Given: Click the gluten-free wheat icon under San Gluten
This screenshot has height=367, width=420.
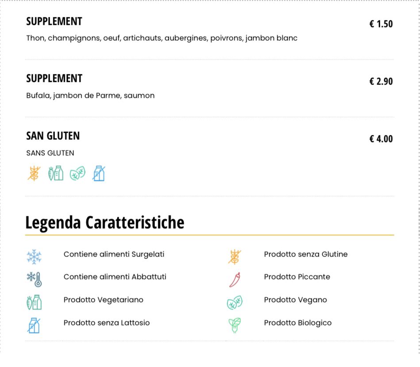Looking at the screenshot, I should coord(34,173).
